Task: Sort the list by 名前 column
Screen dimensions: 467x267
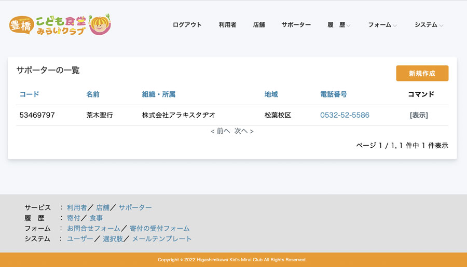Action: (93, 94)
